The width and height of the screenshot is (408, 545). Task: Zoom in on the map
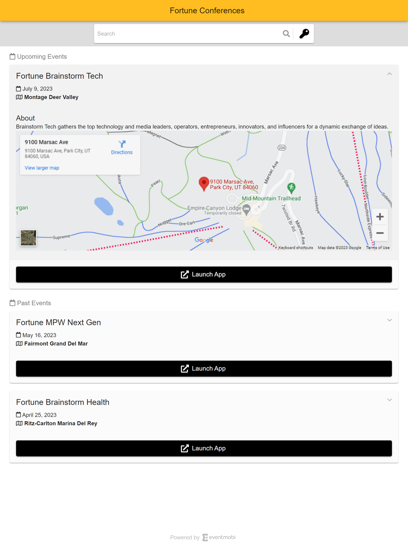380,217
